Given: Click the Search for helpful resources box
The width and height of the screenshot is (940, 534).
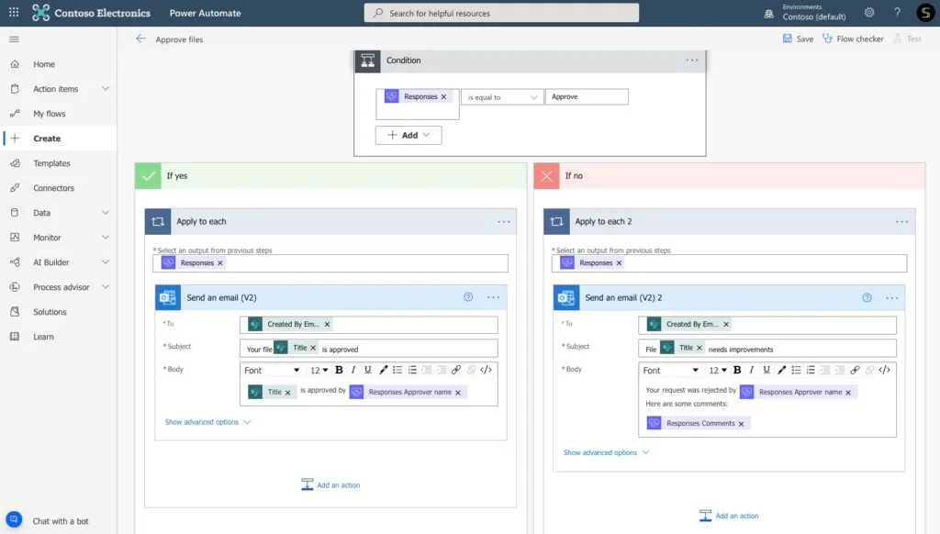Looking at the screenshot, I should [x=501, y=13].
